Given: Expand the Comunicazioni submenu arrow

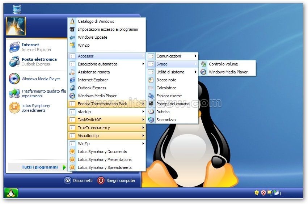Looking at the screenshot, I should pos(196,56).
